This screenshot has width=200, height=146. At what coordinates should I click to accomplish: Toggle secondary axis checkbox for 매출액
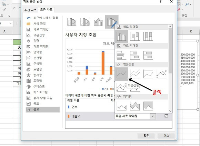pyautogui.click(x=166, y=116)
